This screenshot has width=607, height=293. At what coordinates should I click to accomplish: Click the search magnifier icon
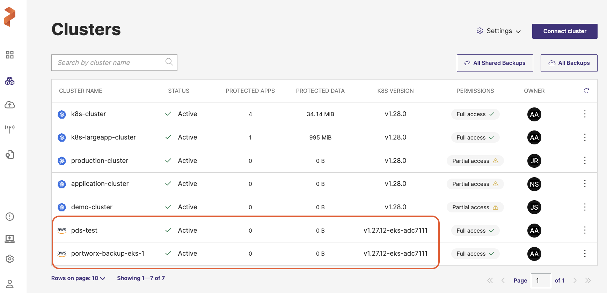pyautogui.click(x=169, y=62)
